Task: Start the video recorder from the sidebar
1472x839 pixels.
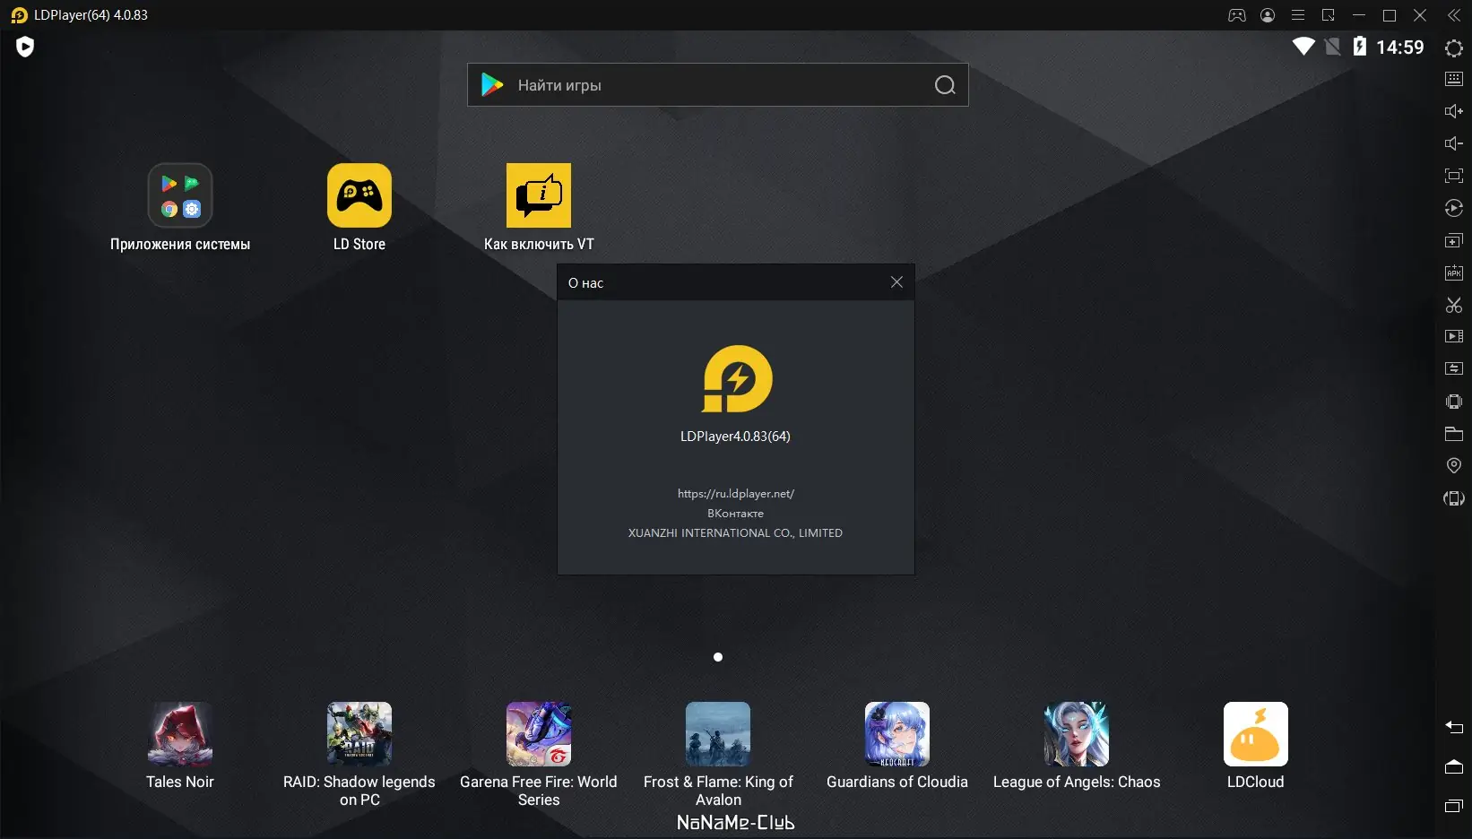Action: click(x=1454, y=336)
